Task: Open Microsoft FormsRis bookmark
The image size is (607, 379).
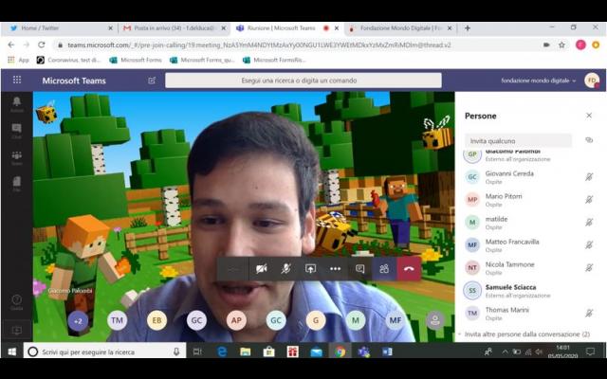Action: (x=274, y=60)
